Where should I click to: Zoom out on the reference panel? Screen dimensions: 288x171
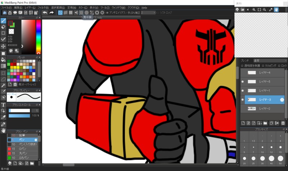[x=265, y=10]
